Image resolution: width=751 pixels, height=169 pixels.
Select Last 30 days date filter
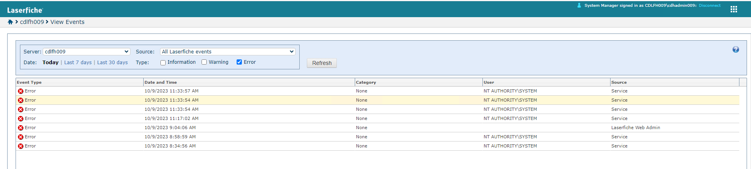113,63
